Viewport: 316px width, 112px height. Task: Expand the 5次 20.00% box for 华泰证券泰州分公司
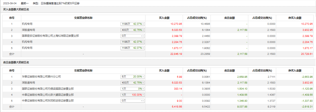pyautogui.click(x=133, y=77)
